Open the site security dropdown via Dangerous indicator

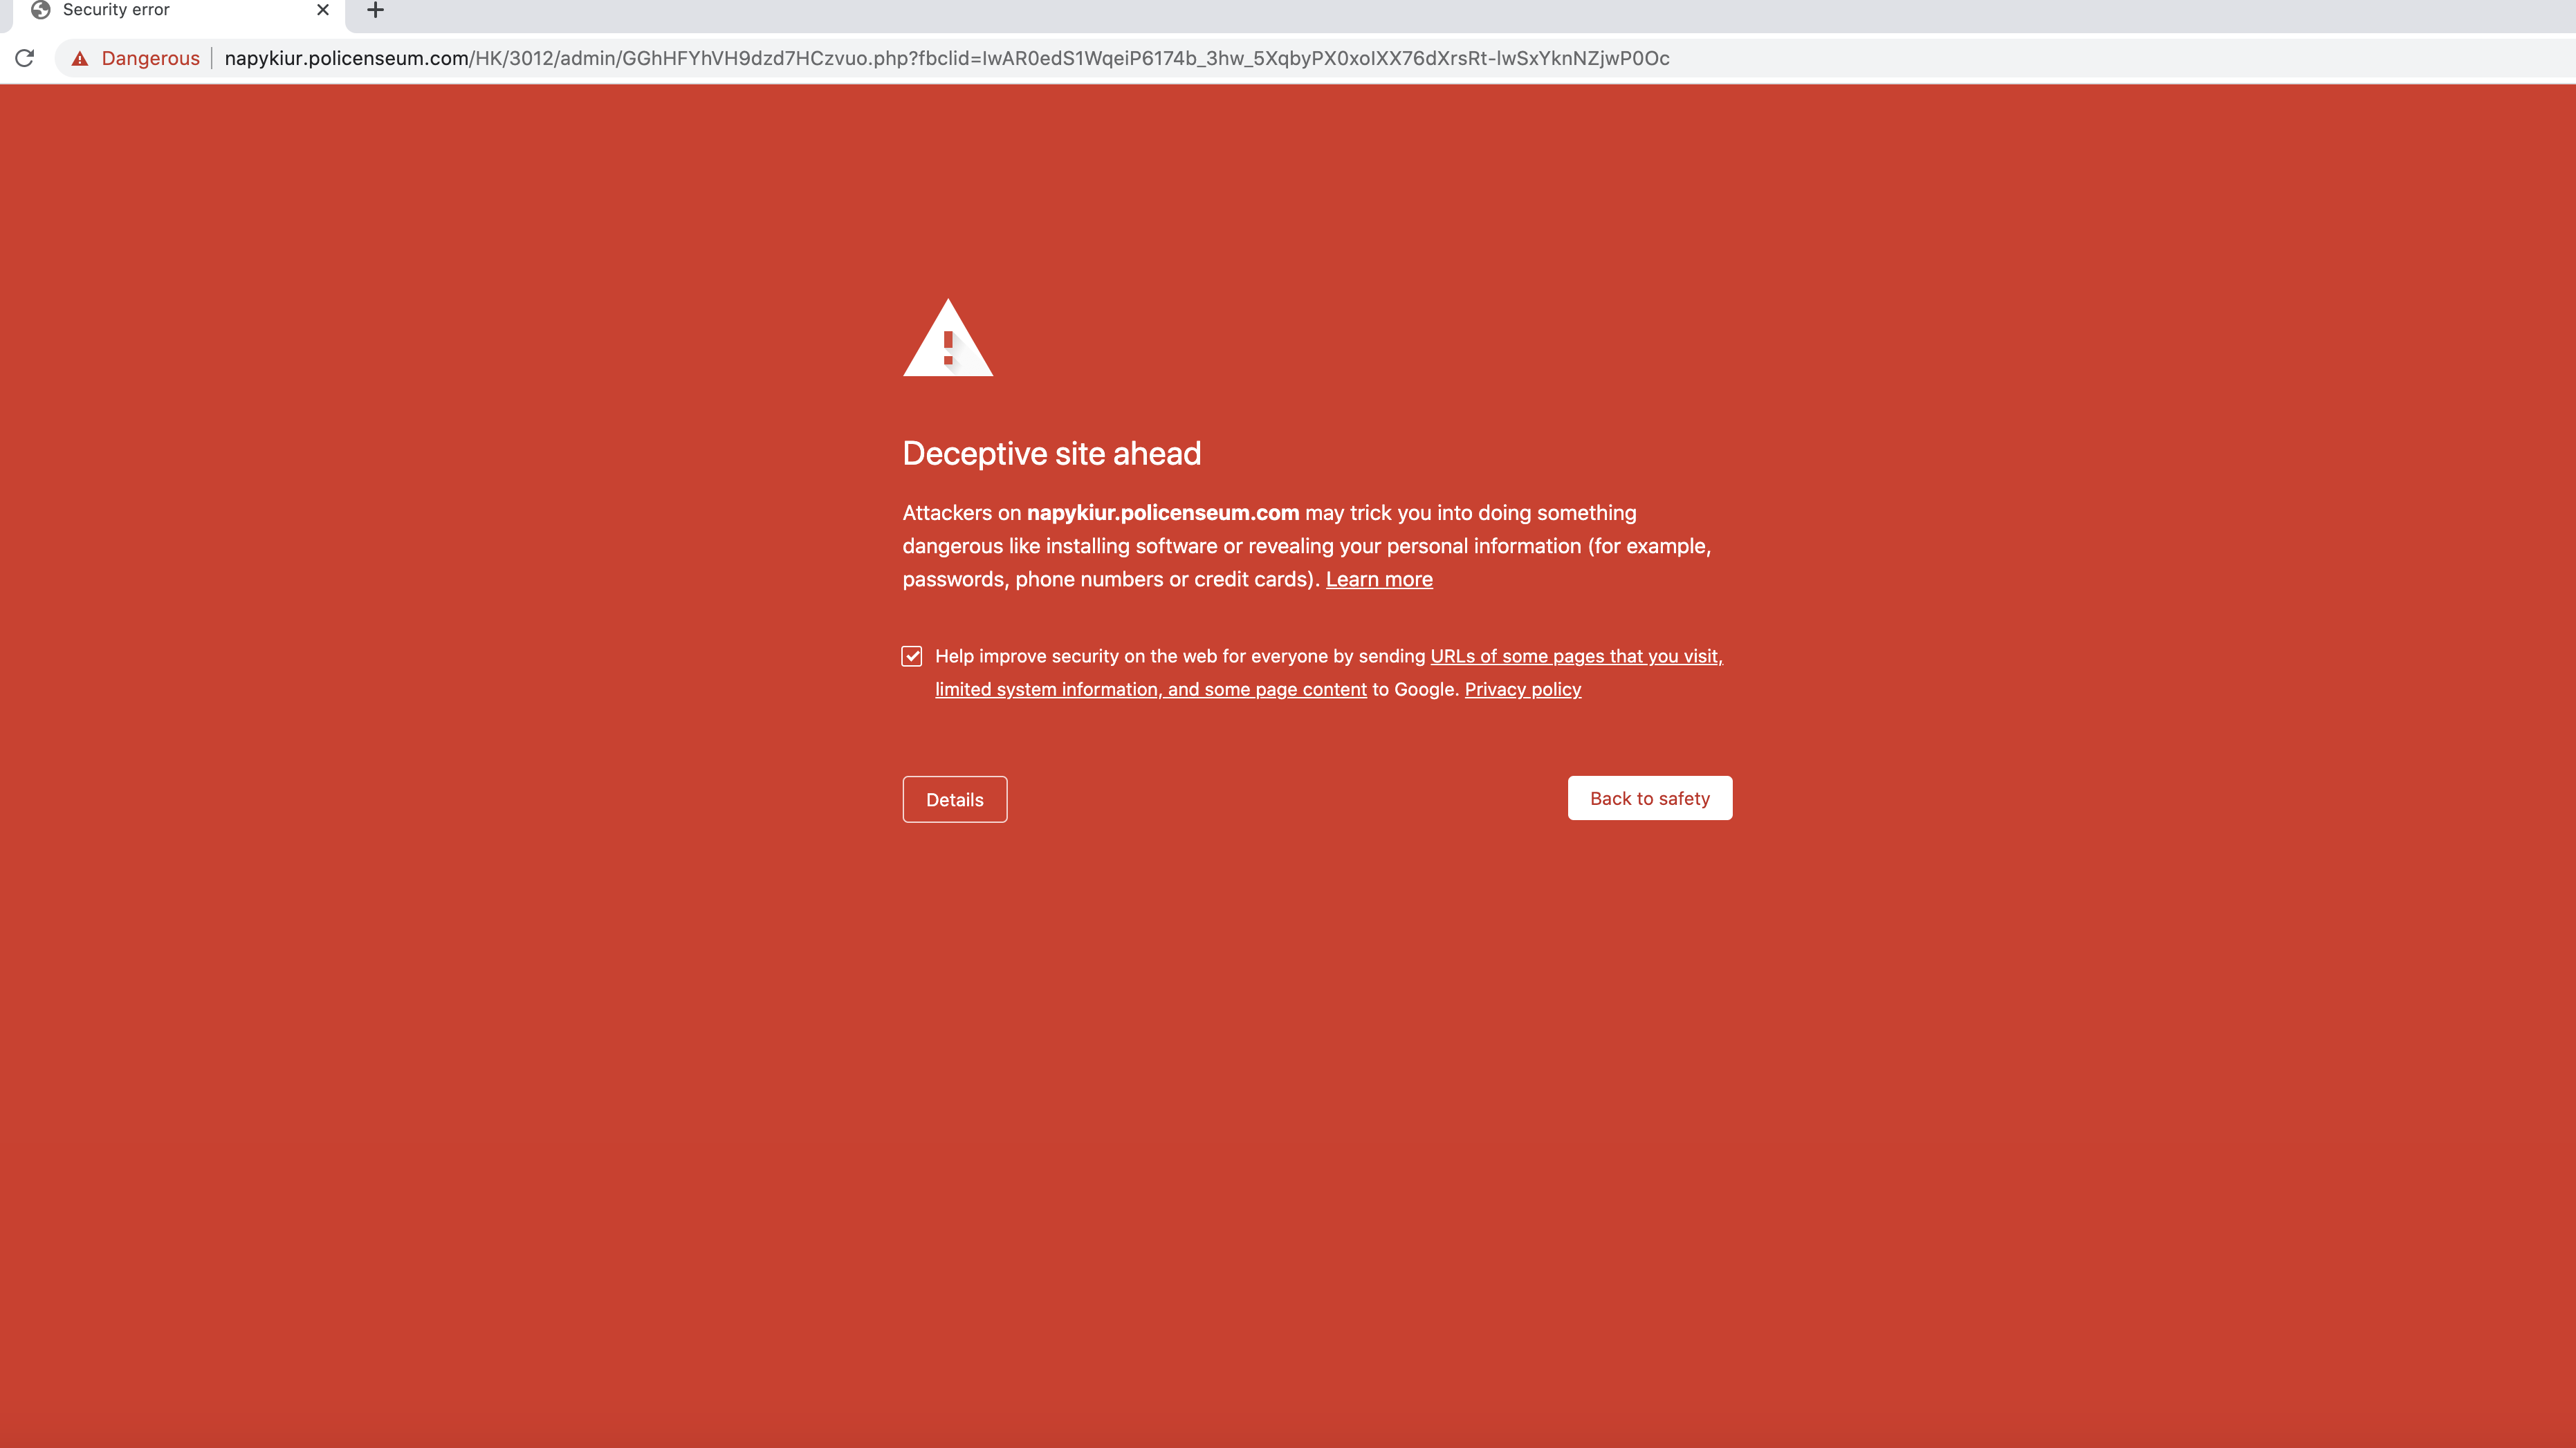click(135, 57)
